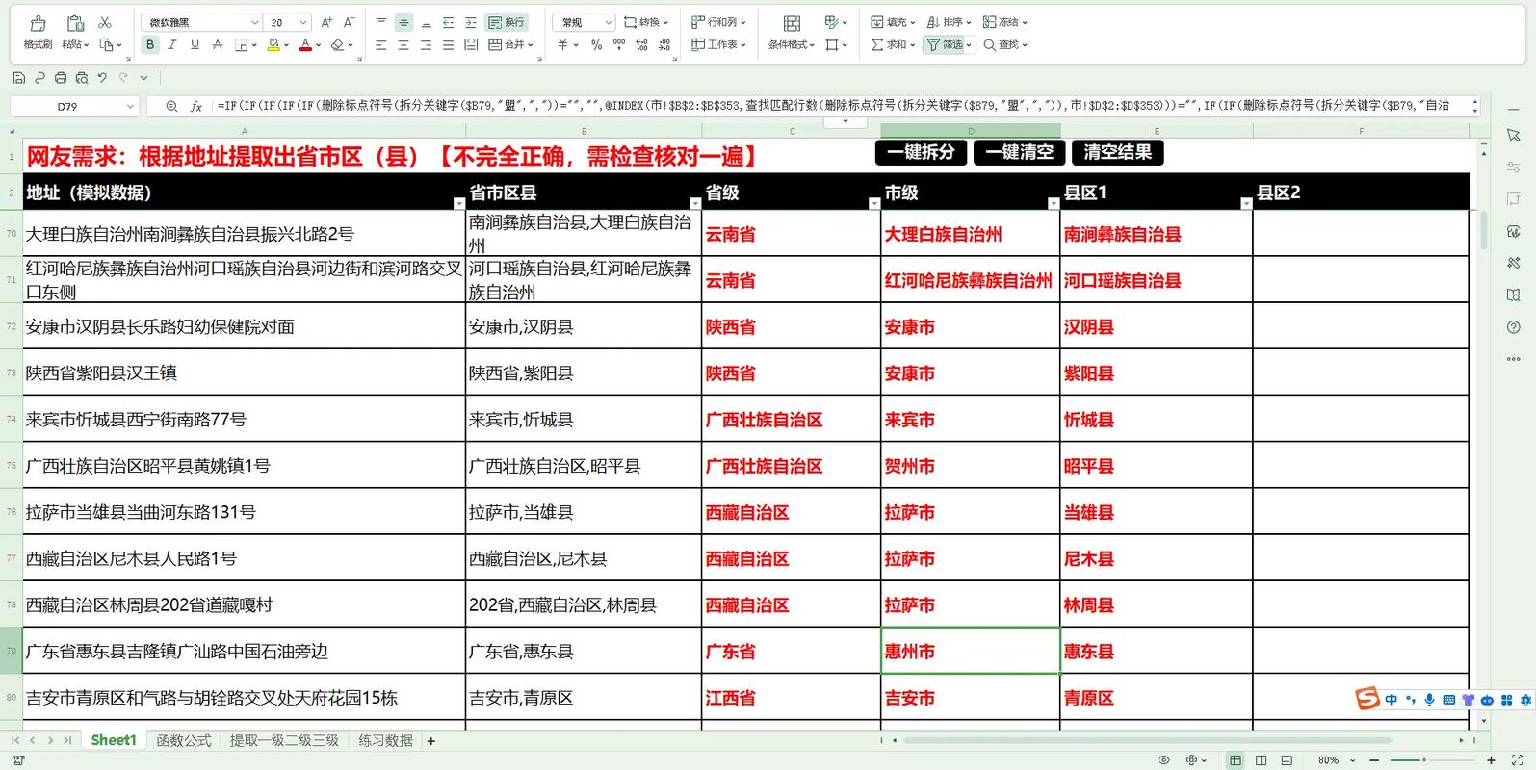Click the 一键清空 button

pos(1020,152)
